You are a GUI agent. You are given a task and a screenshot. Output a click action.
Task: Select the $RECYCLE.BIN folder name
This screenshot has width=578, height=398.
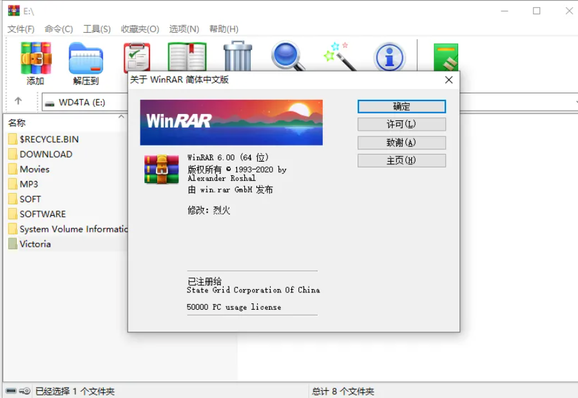[x=49, y=139]
